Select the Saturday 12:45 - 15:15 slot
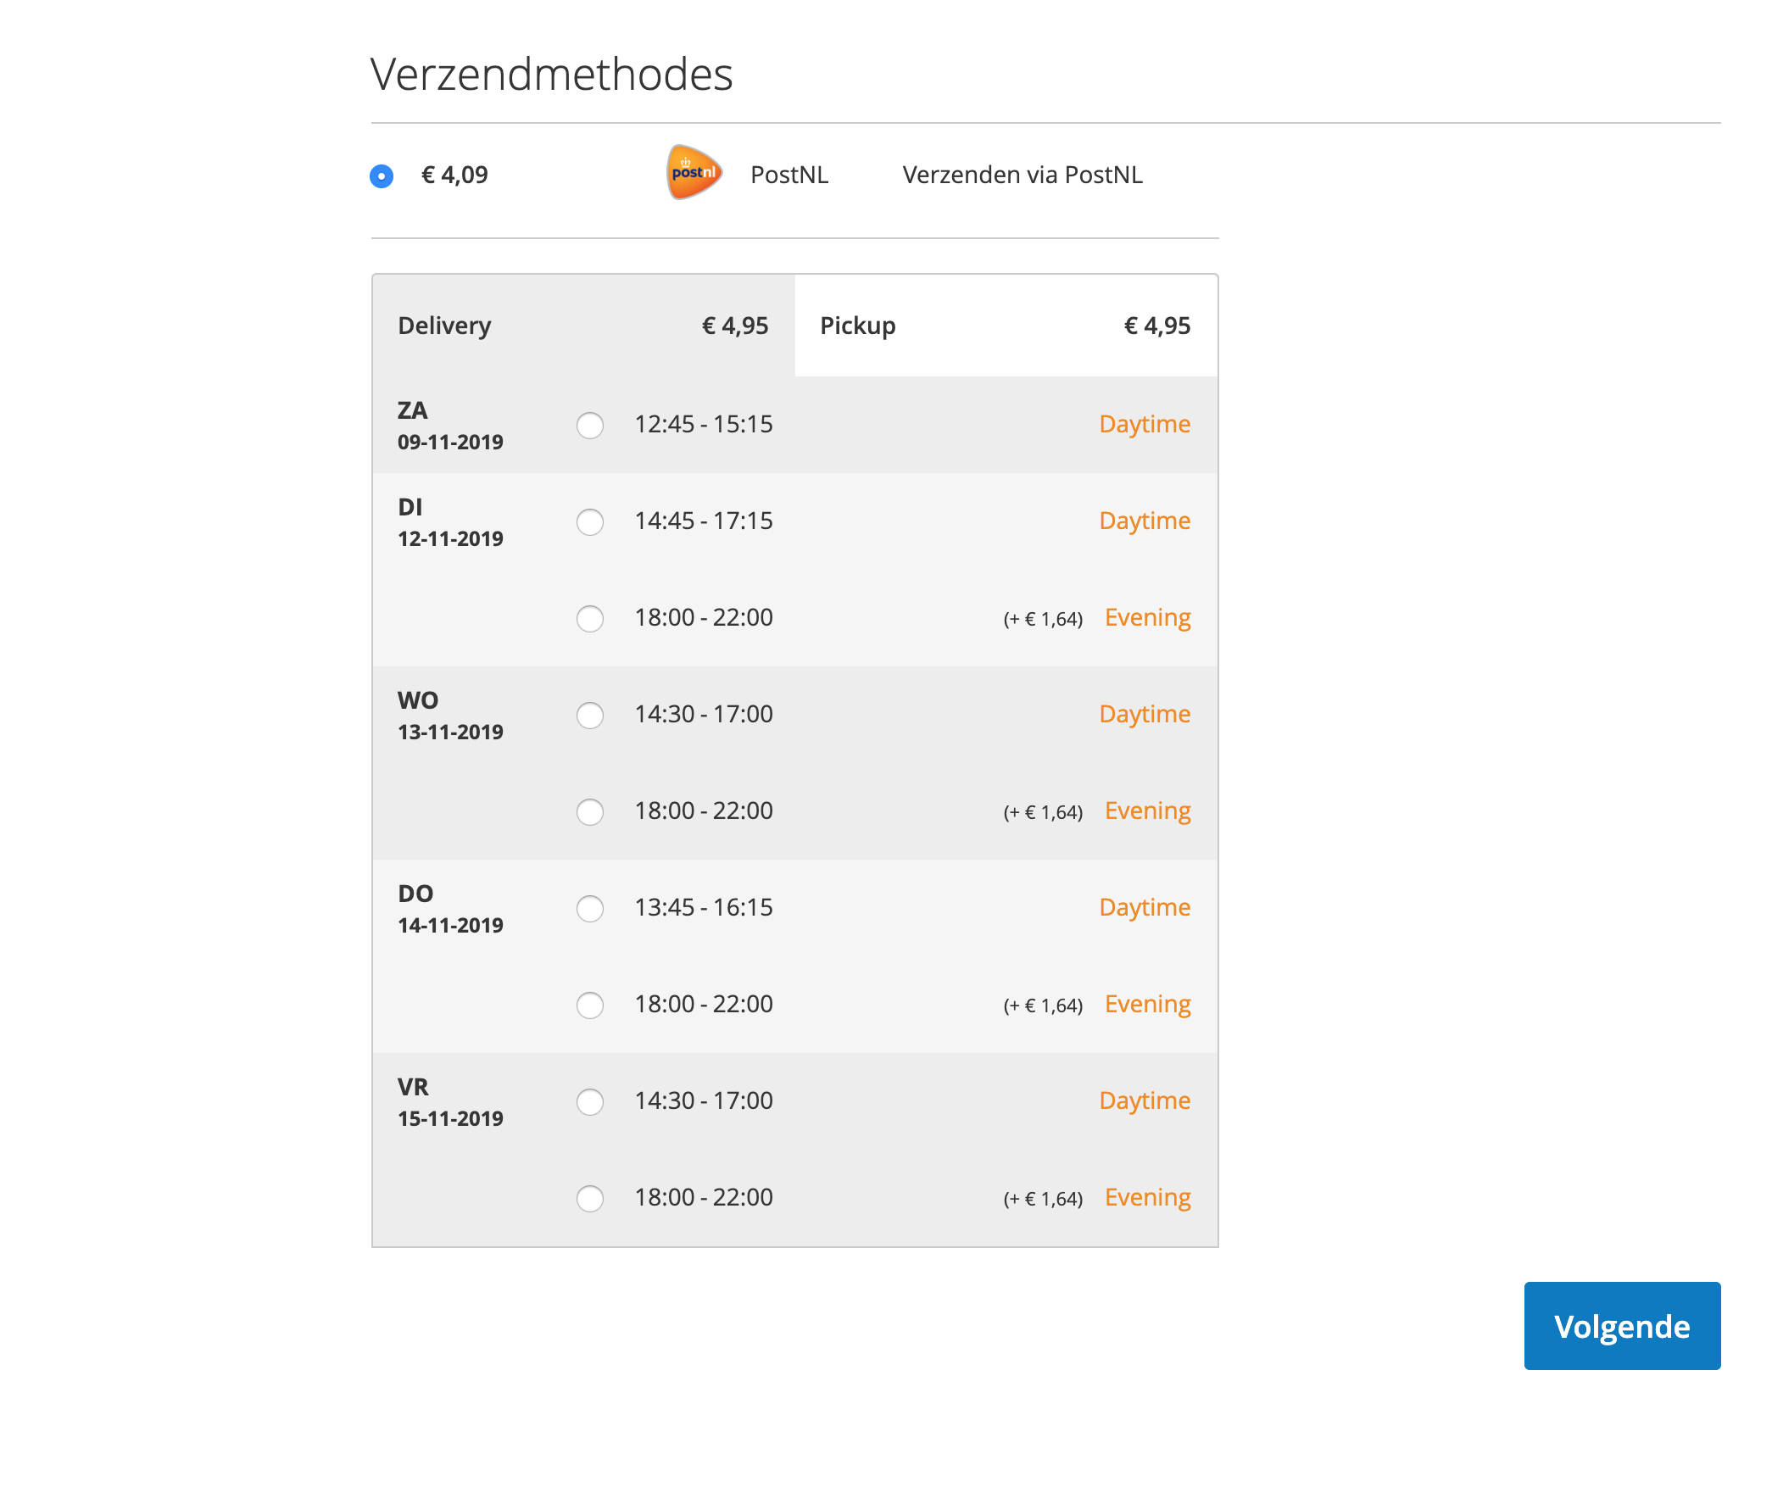This screenshot has width=1772, height=1504. [589, 426]
